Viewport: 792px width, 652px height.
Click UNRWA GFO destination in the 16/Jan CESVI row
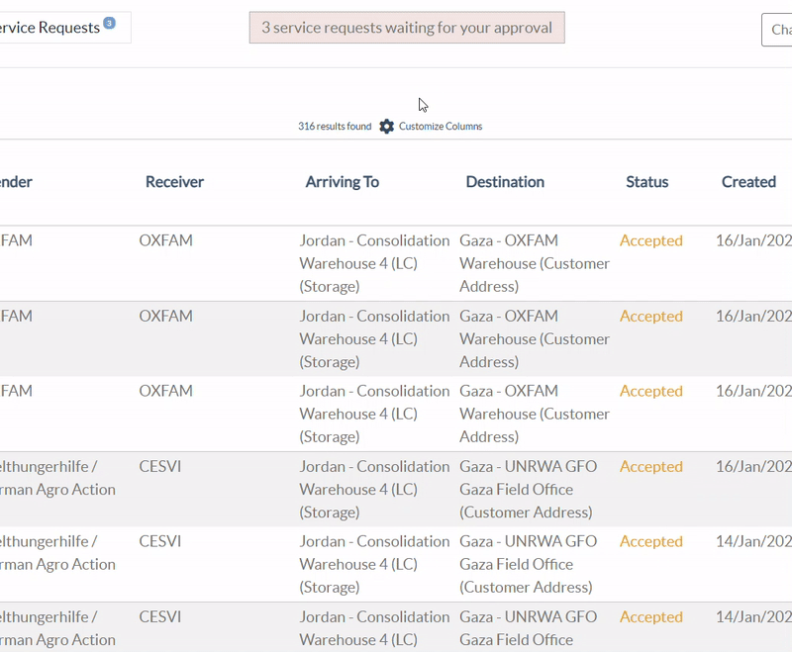point(528,489)
